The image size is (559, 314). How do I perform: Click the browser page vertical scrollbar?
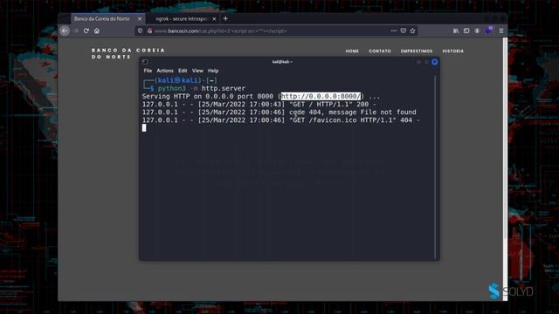point(505,169)
